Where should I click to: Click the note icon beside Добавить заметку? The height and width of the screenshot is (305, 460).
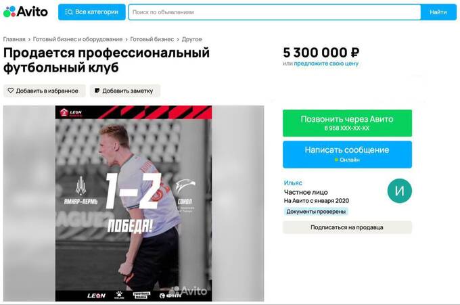(97, 91)
